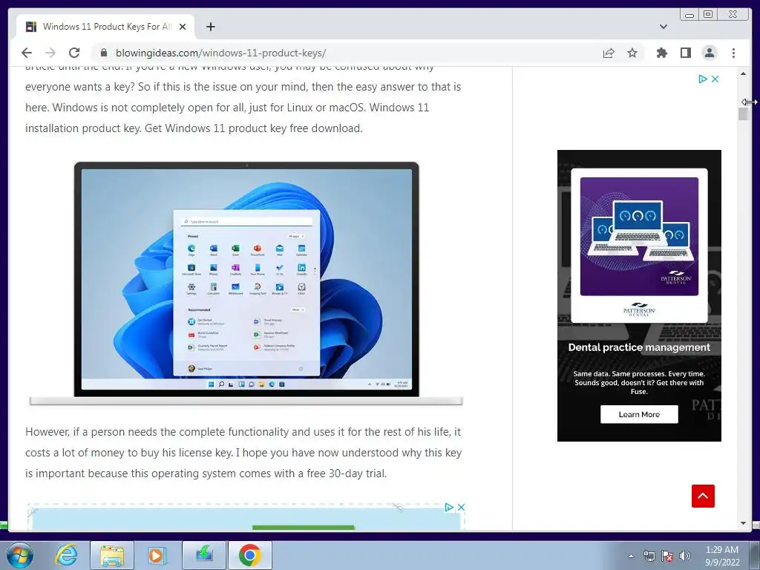Screen dimensions: 760x570
Task: Close the Windows 11 Product Keys tab
Action: (x=183, y=27)
